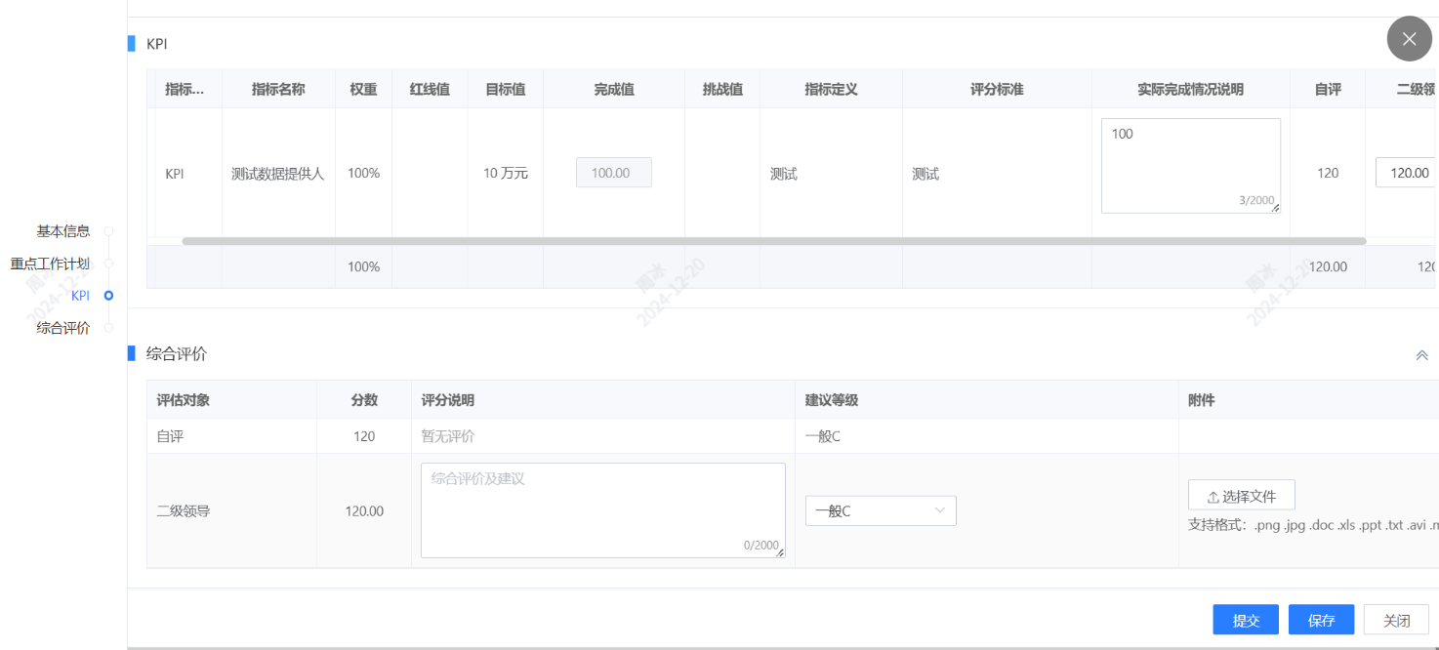The width and height of the screenshot is (1439, 650).
Task: Click the 综合评价及建议 text area
Action: [x=602, y=509]
